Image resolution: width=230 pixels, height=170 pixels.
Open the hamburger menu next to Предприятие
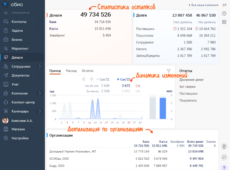coord(6,13)
